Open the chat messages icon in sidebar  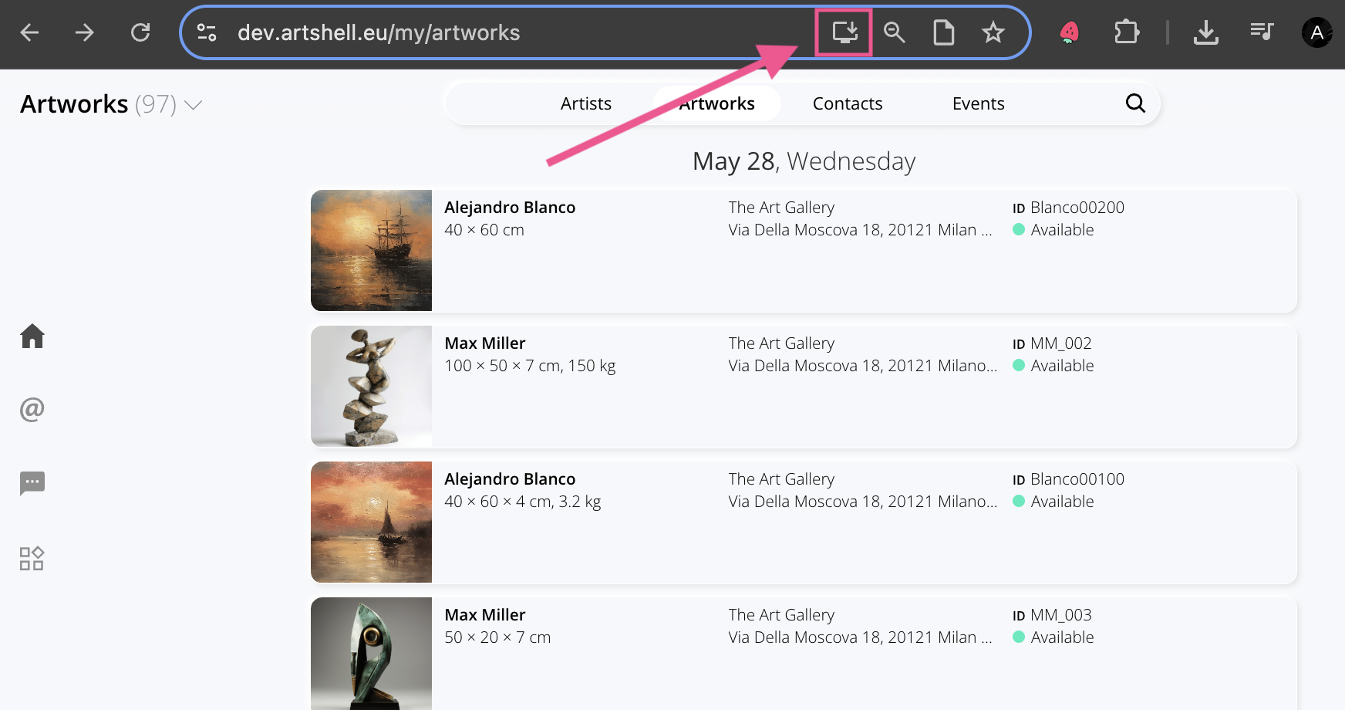click(32, 483)
